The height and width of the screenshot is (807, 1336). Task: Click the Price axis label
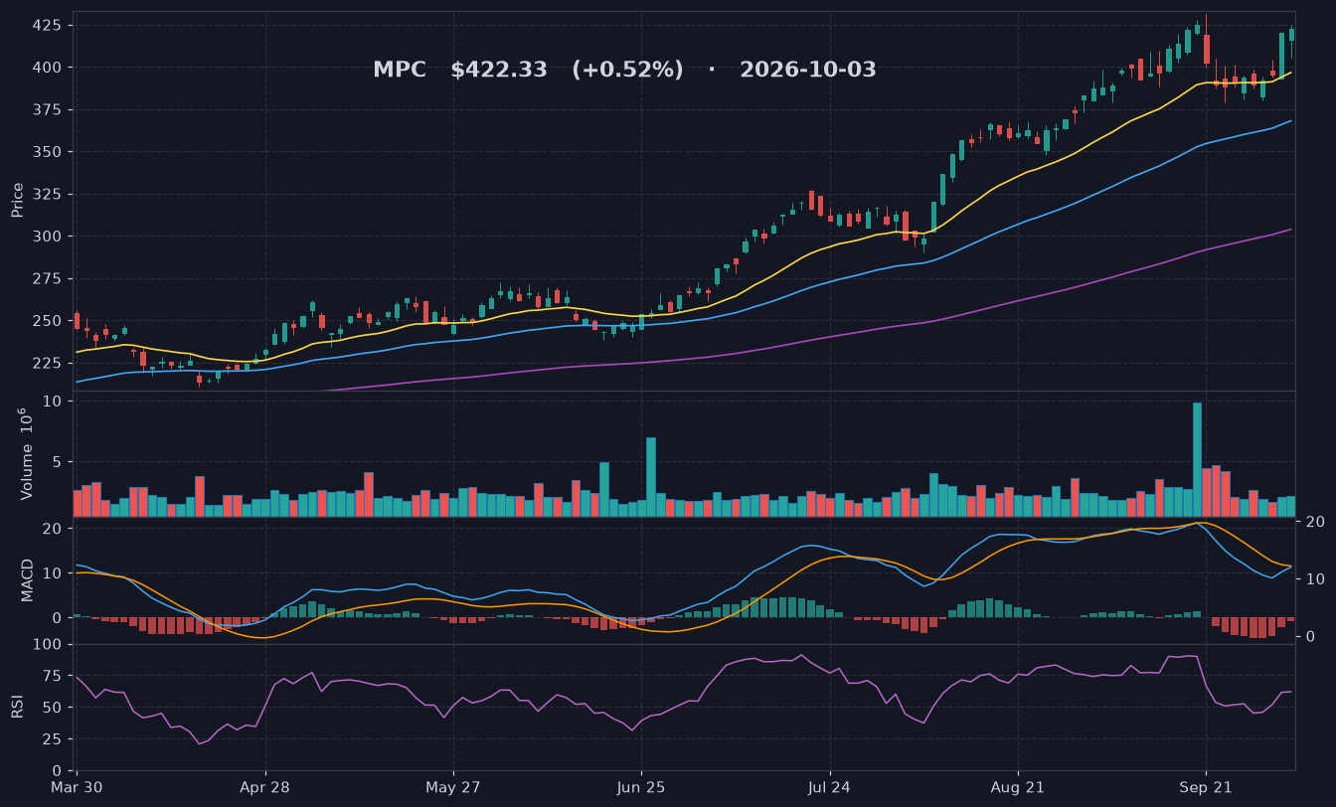pyautogui.click(x=17, y=200)
